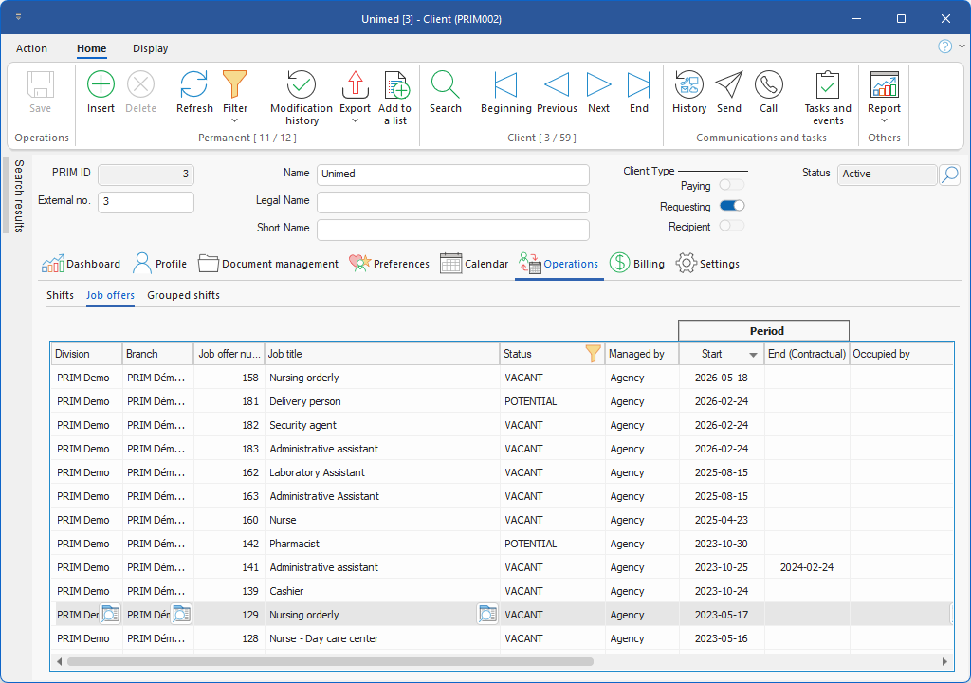971x683 pixels.
Task: Open the Grouped shifts sub-tab
Action: click(x=183, y=295)
